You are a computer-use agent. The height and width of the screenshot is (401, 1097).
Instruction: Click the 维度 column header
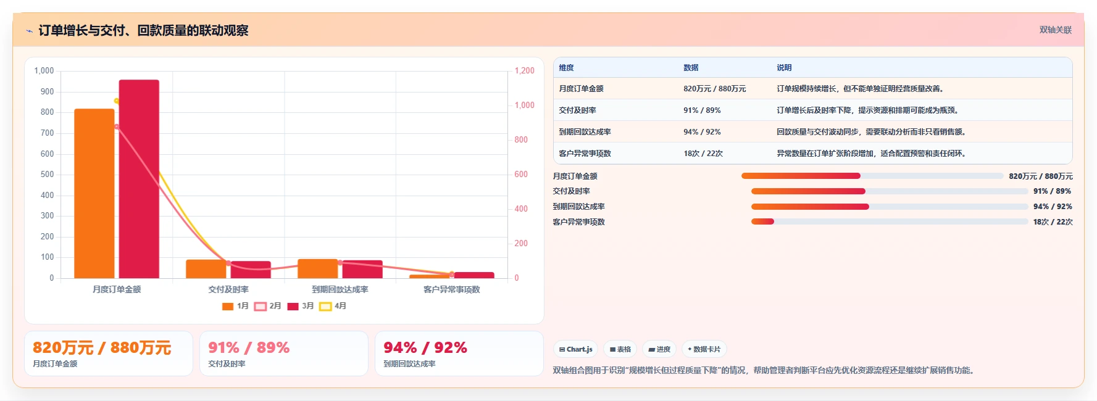coord(566,68)
